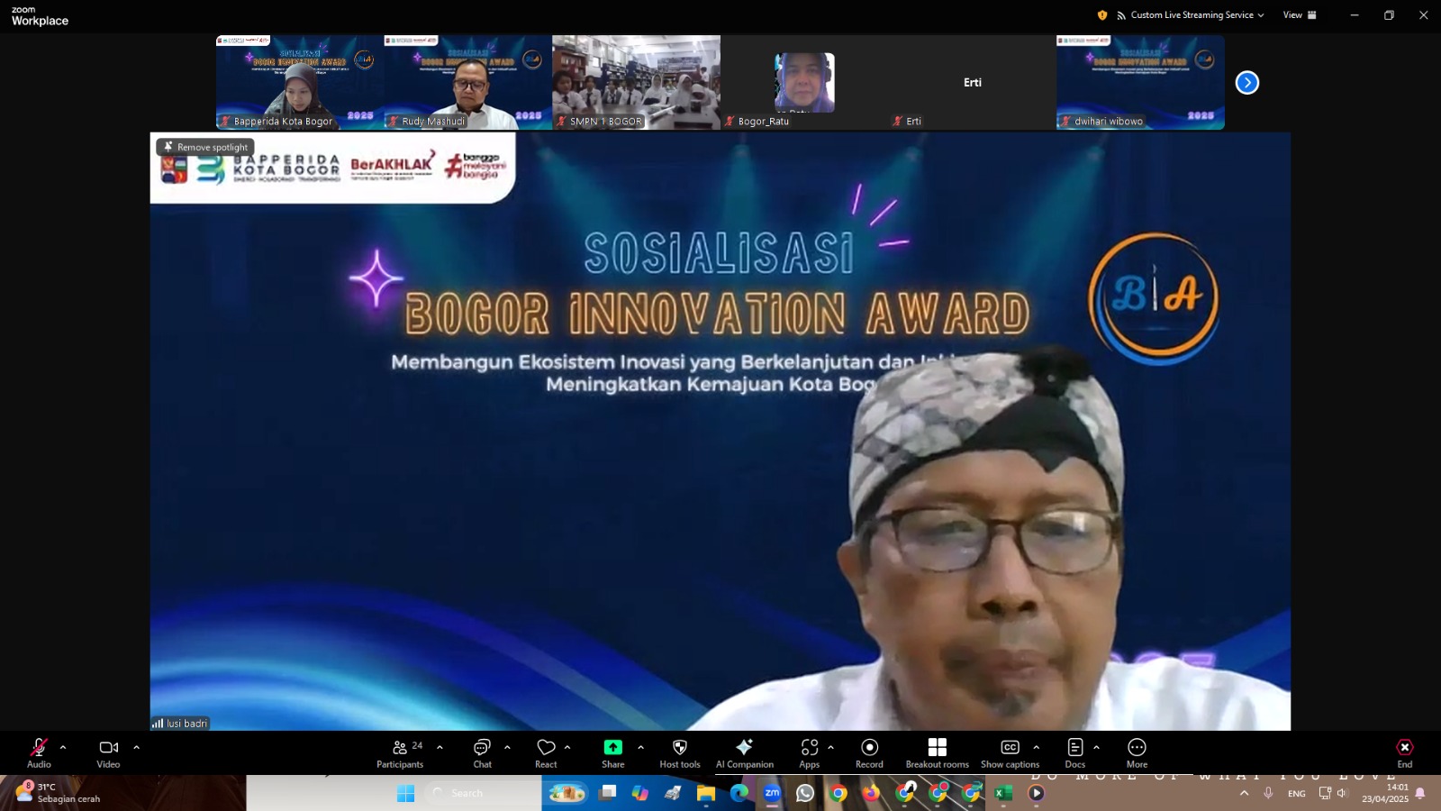Viewport: 1441px width, 811px height.
Task: Expand the video options arrow beside Video
Action: pyautogui.click(x=137, y=747)
